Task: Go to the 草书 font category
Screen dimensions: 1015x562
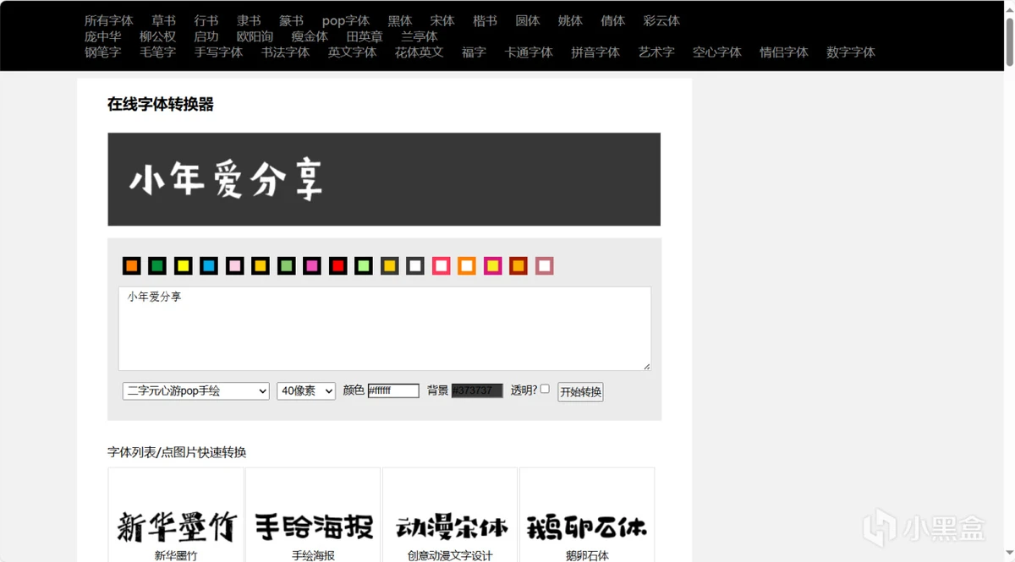Action: pyautogui.click(x=164, y=21)
